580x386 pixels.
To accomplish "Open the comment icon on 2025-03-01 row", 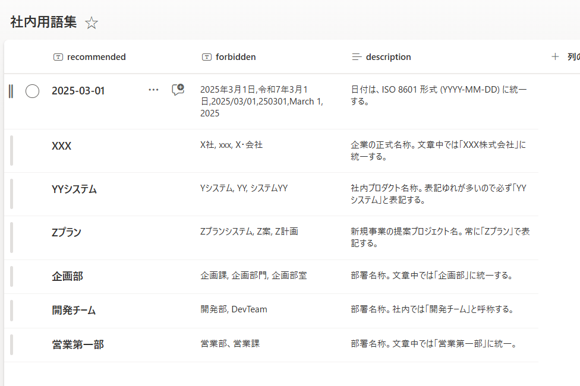I will pos(178,90).
